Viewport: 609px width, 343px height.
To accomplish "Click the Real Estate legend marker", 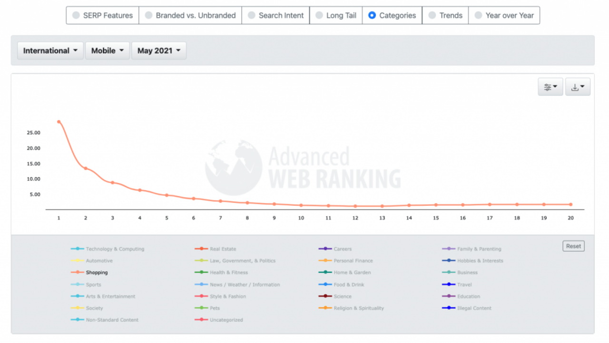I will point(201,249).
